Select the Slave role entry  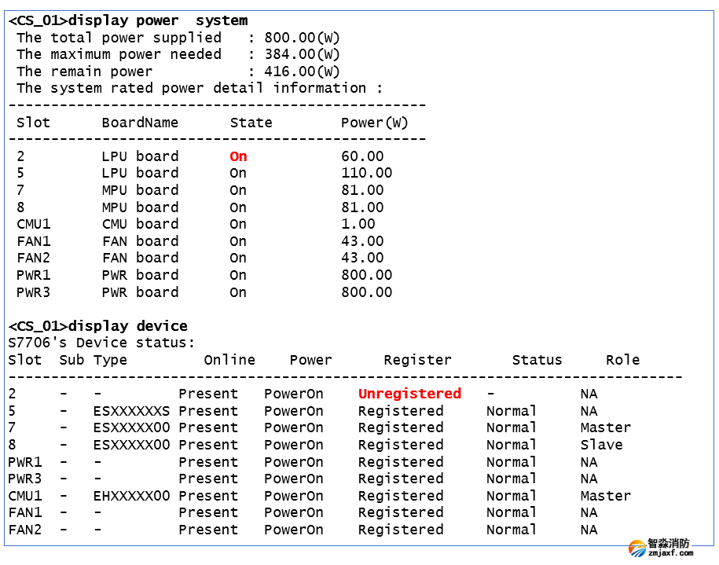[601, 445]
